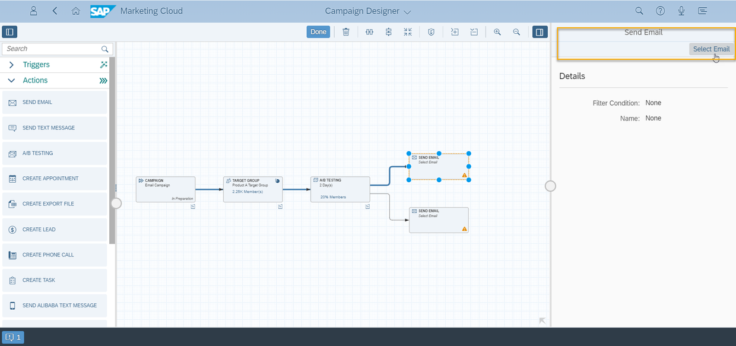Align elements vertically icon
The height and width of the screenshot is (346, 736).
point(389,32)
